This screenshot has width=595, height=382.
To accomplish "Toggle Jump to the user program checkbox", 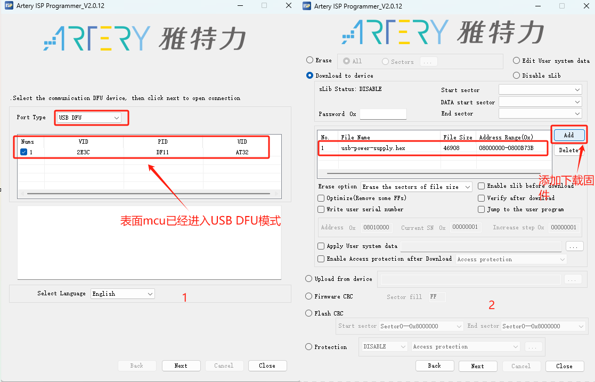I will [x=481, y=209].
